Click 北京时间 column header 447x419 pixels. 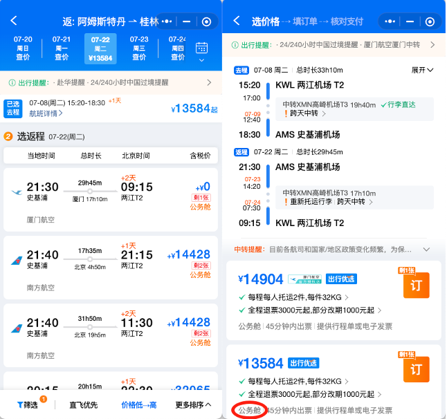[x=136, y=156]
